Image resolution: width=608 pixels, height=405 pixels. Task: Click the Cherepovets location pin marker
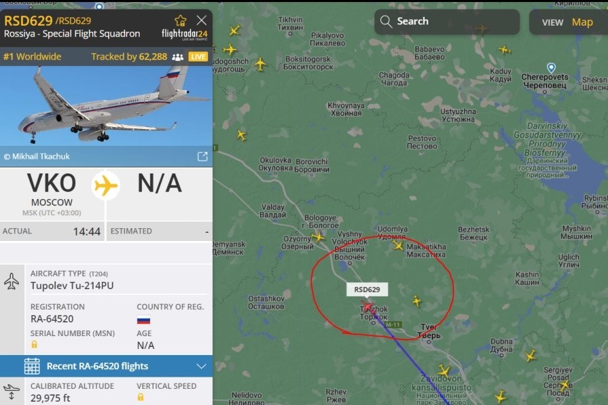tap(551, 67)
